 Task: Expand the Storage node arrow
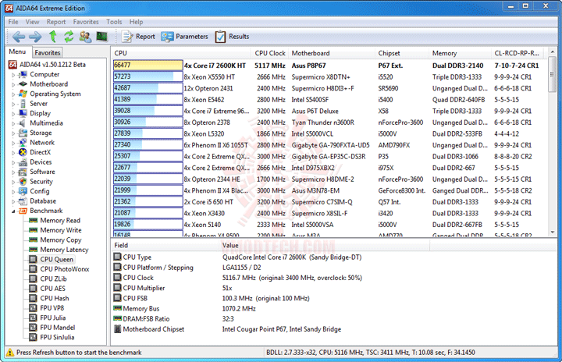click(x=13, y=133)
